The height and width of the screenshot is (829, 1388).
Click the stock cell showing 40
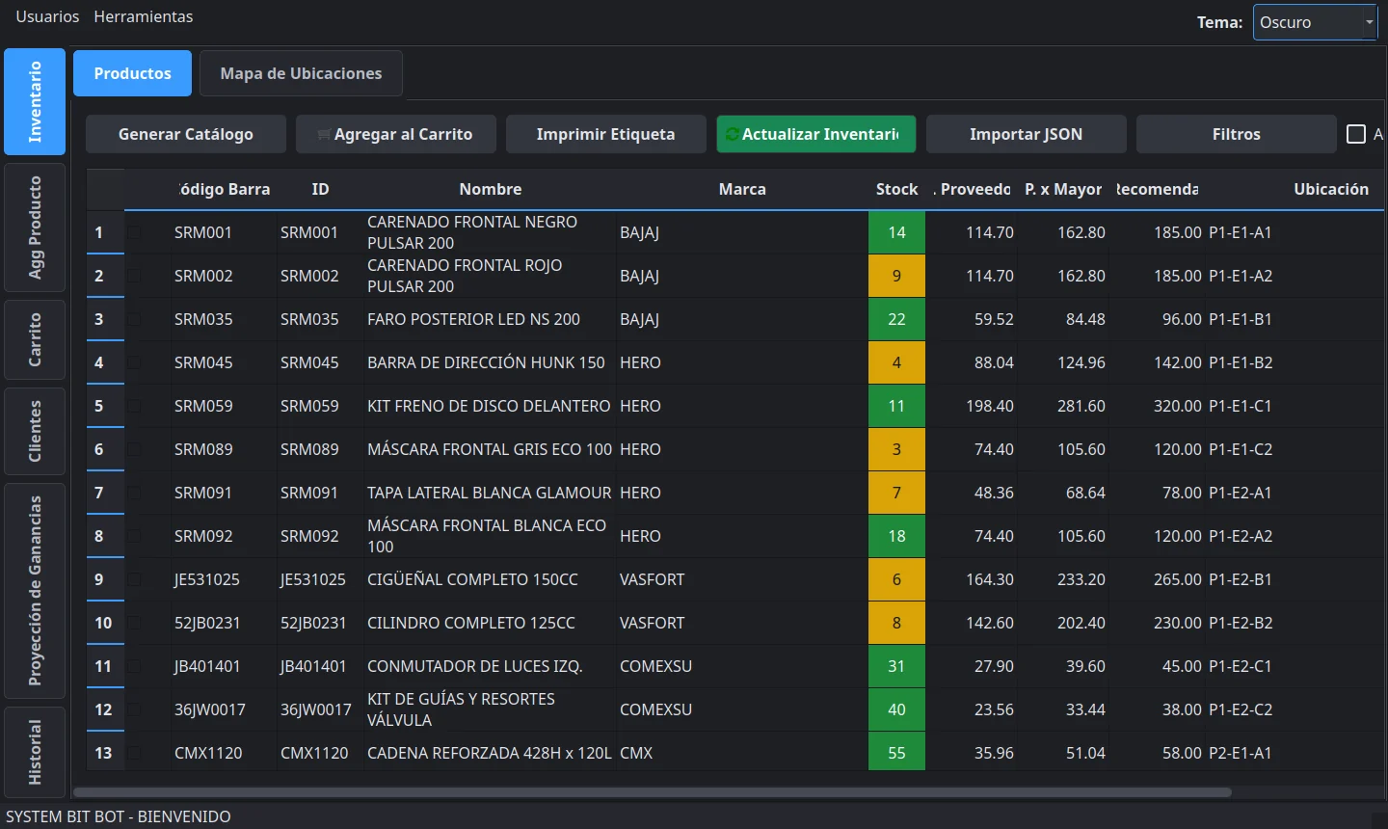click(896, 709)
